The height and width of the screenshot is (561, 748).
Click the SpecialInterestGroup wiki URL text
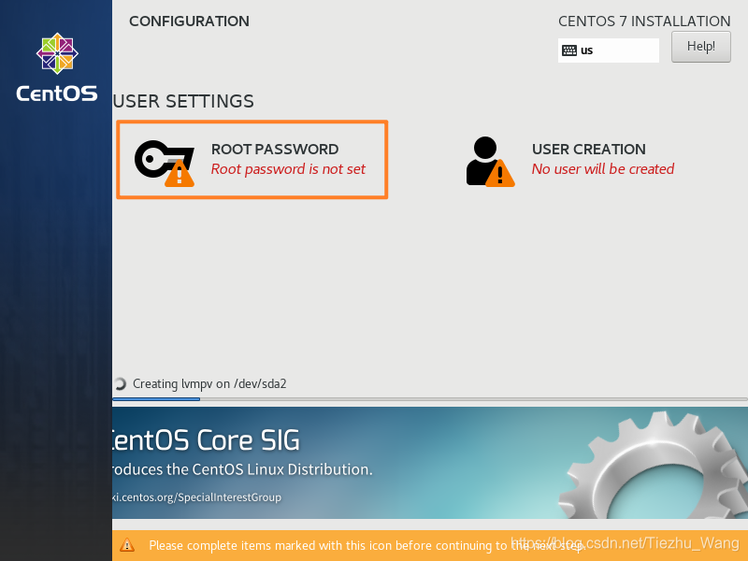(x=196, y=497)
